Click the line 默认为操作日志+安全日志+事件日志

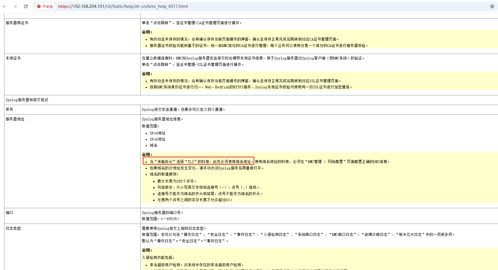(185, 241)
